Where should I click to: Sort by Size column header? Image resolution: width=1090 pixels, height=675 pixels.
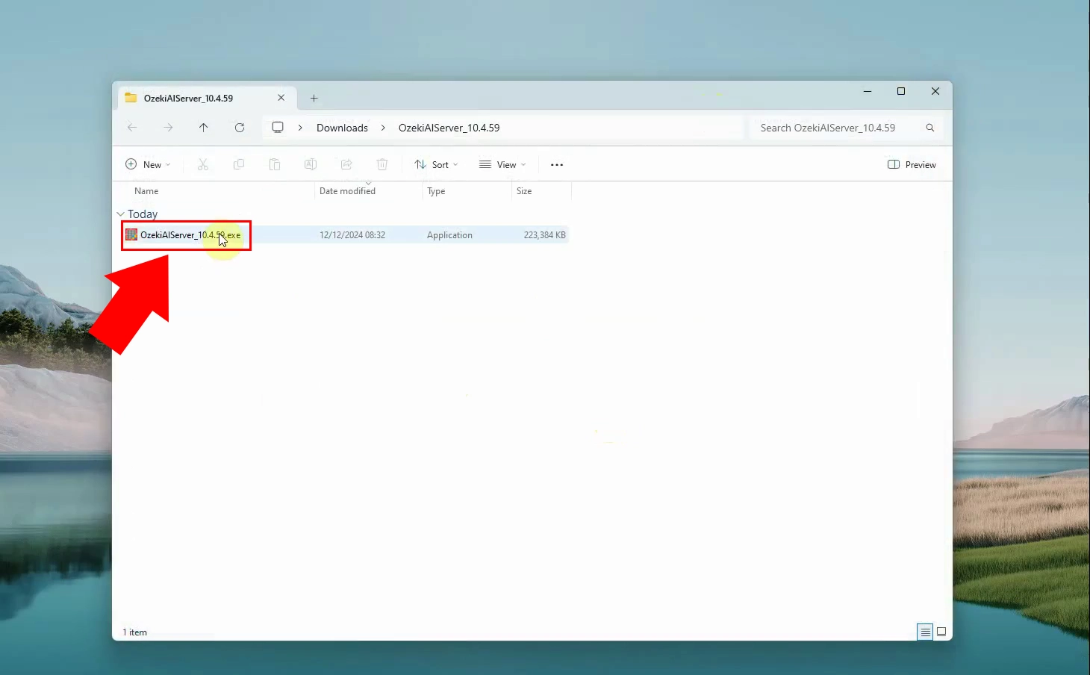[x=524, y=191]
